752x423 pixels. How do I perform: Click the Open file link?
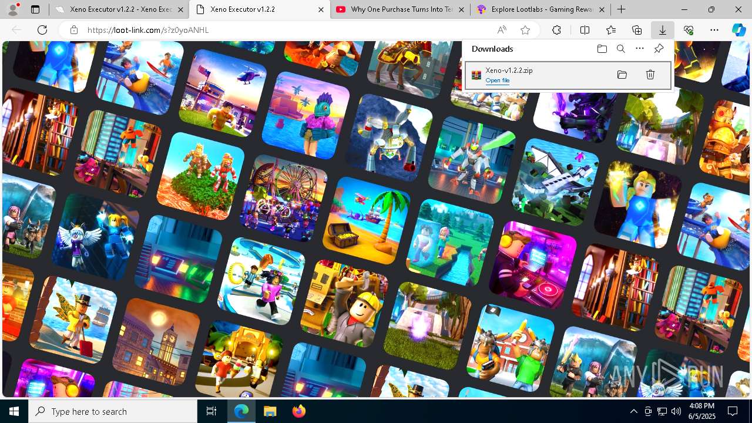pyautogui.click(x=498, y=80)
